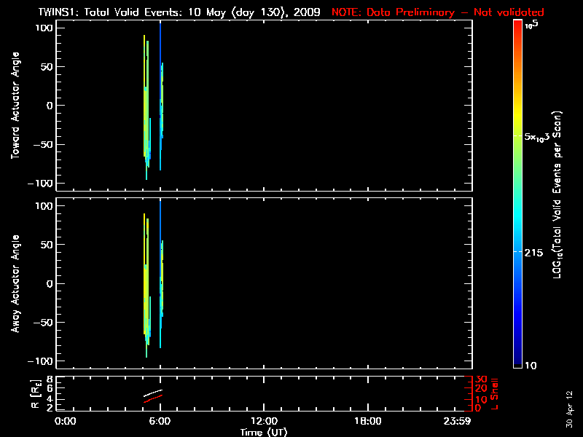The height and width of the screenshot is (437, 583).
Task: Click the '23:59' time axis tick label
Action: tap(458, 422)
